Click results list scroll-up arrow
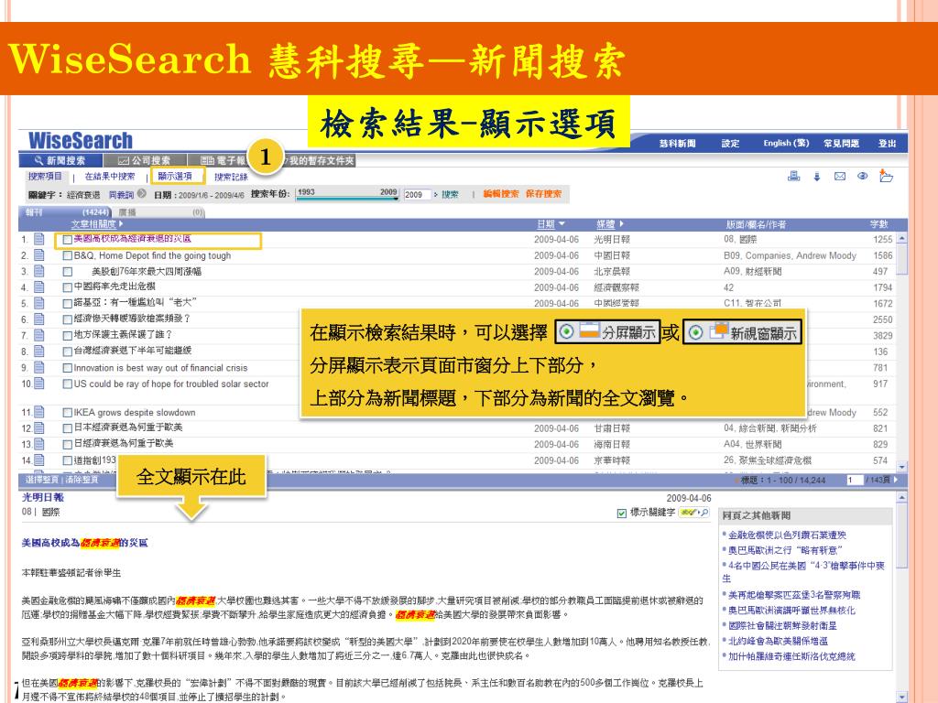The width and height of the screenshot is (938, 703). click(x=901, y=239)
